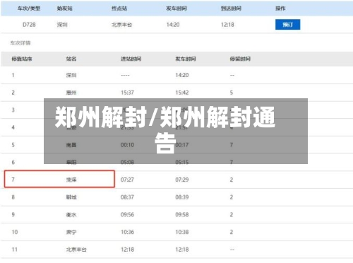Click stop sequence number 4
Viewport: 353px width, 263px height.
click(13, 127)
